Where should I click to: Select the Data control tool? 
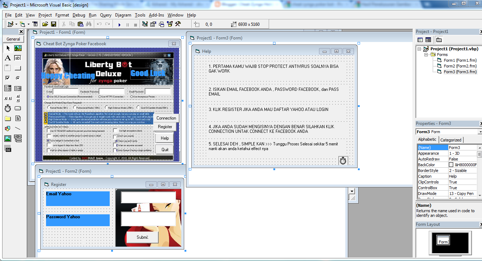tap(18, 139)
